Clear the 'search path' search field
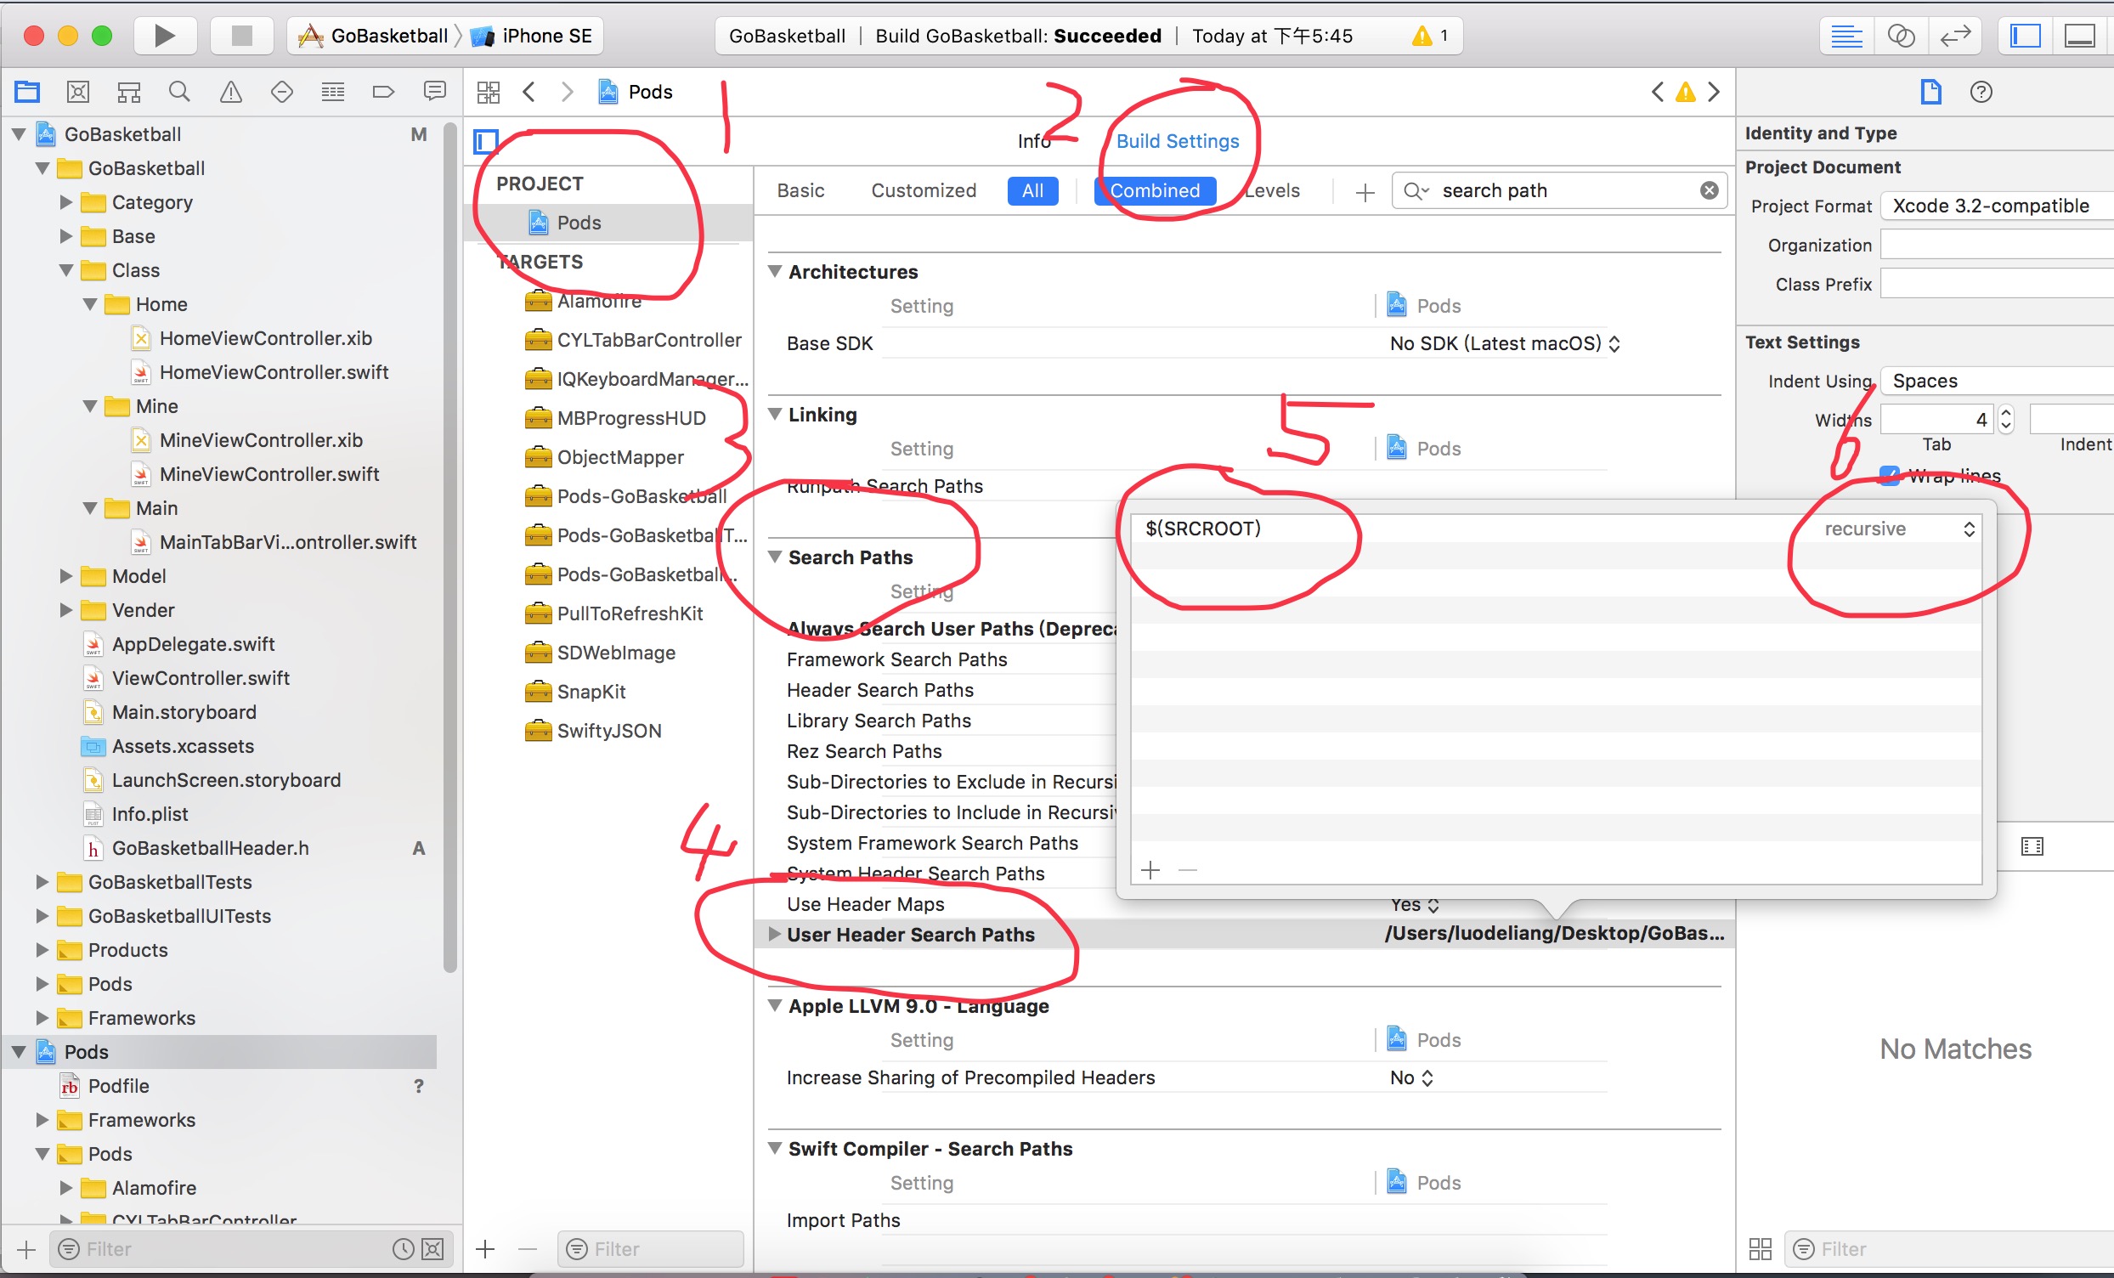 (1709, 190)
